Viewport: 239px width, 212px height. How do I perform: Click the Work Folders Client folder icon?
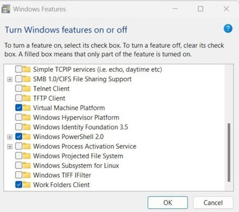(x=27, y=184)
